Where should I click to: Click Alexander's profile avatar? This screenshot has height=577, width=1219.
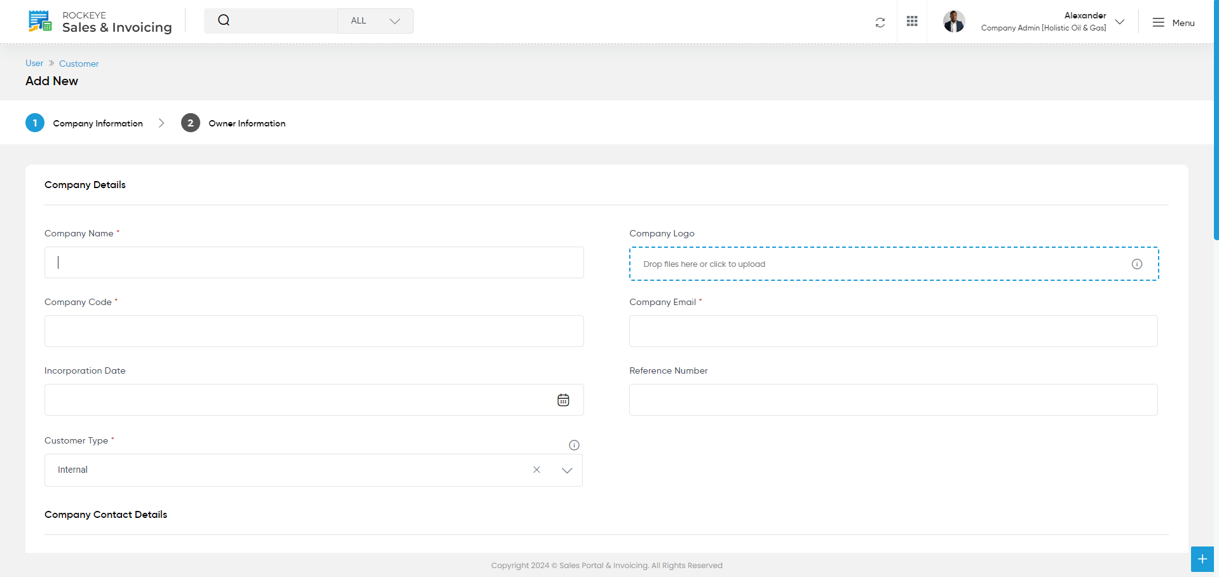pos(954,22)
